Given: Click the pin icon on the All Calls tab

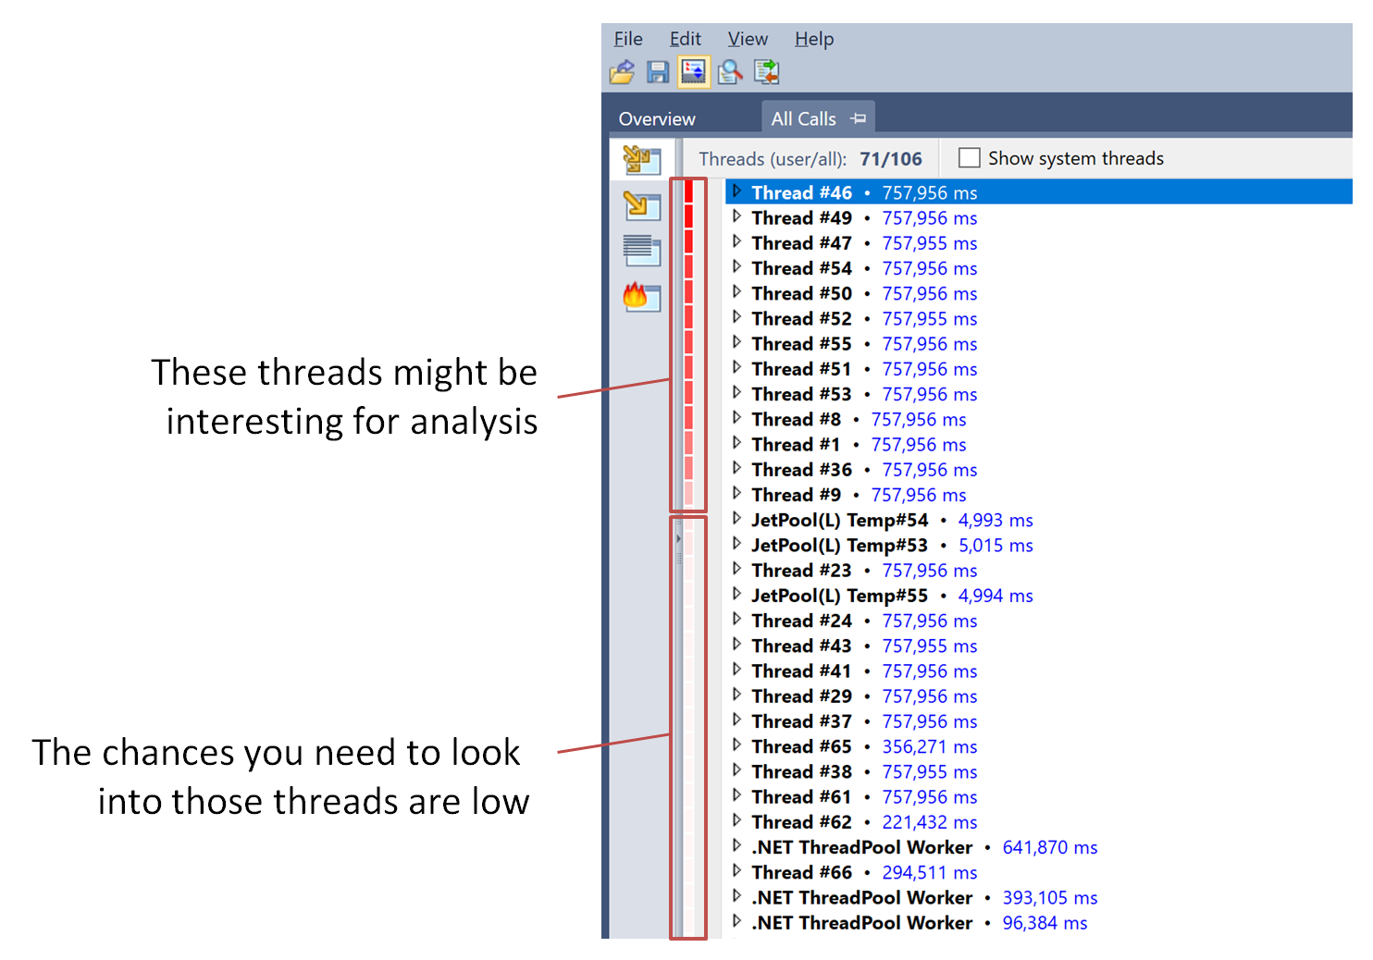Looking at the screenshot, I should 858,117.
